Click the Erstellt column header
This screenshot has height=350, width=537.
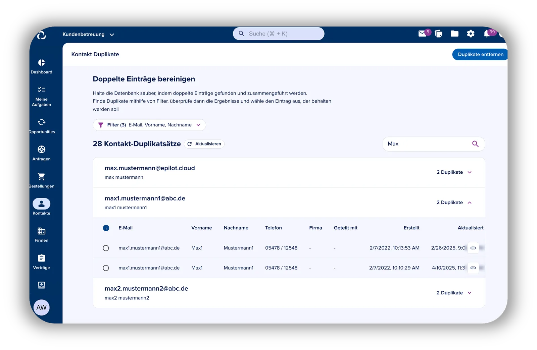click(x=411, y=228)
